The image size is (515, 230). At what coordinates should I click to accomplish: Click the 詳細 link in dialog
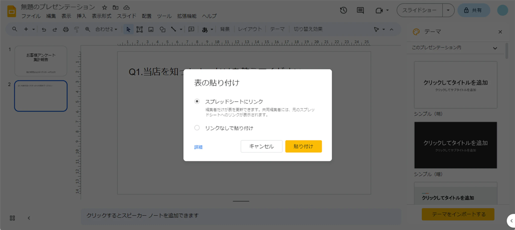(x=198, y=147)
